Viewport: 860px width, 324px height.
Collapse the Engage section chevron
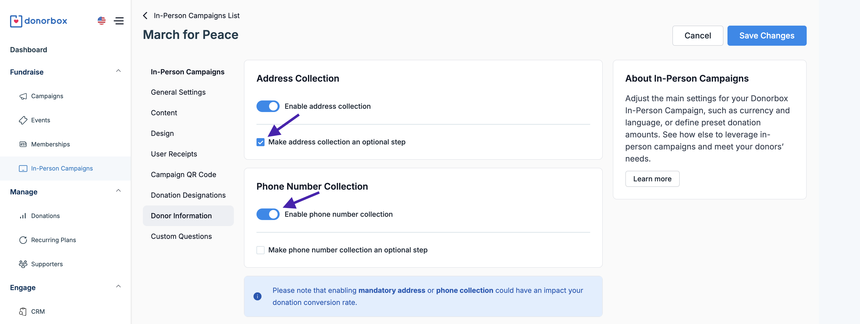(x=118, y=286)
